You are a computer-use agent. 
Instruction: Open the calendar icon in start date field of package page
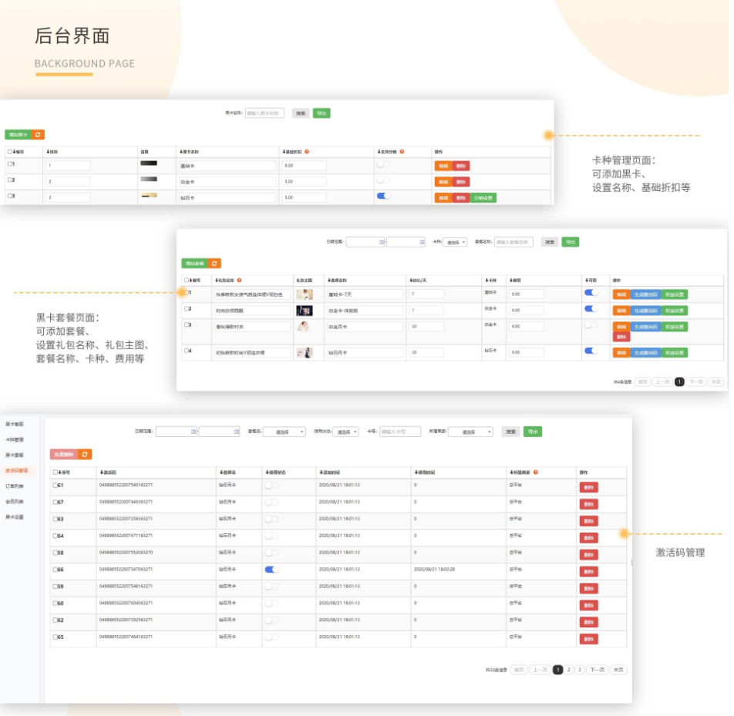point(381,242)
